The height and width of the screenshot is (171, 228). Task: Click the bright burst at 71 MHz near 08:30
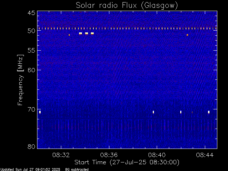click(x=40, y=112)
